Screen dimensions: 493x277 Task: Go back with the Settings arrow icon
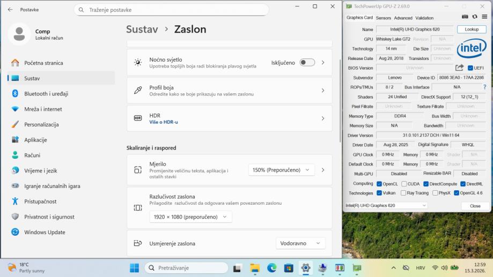tap(10, 10)
